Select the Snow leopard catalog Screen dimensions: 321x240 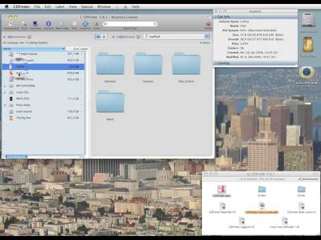pos(43,111)
